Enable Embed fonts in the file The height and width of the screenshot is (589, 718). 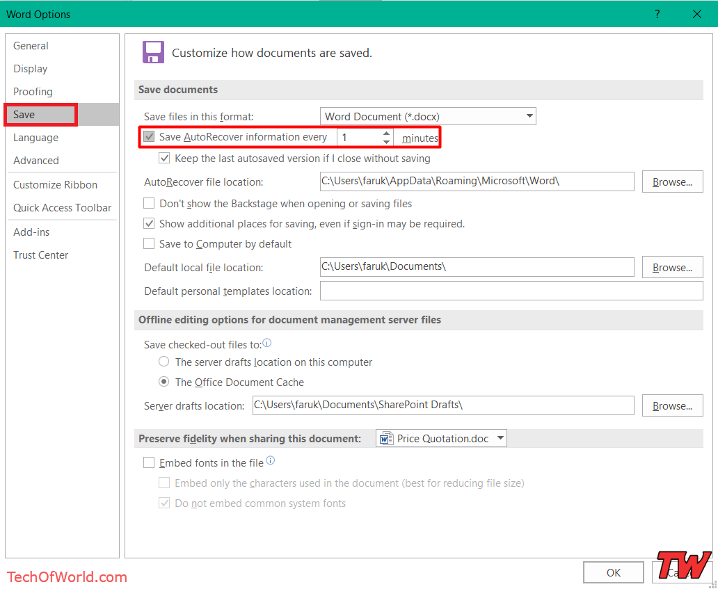point(149,463)
